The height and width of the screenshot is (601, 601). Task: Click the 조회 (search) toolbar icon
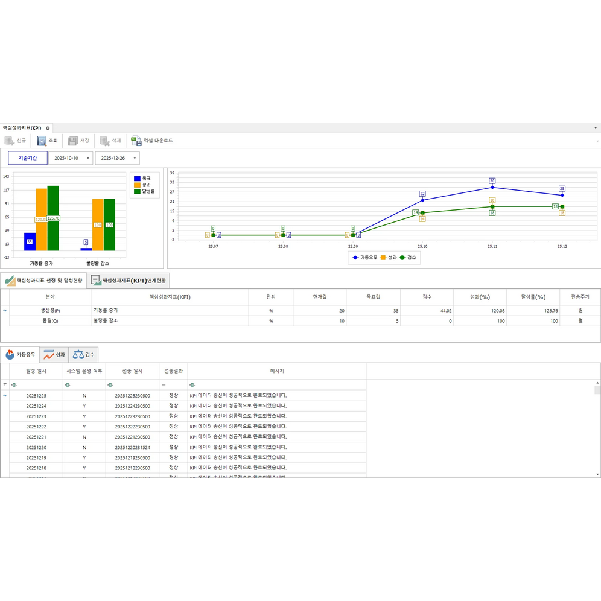[x=42, y=141]
